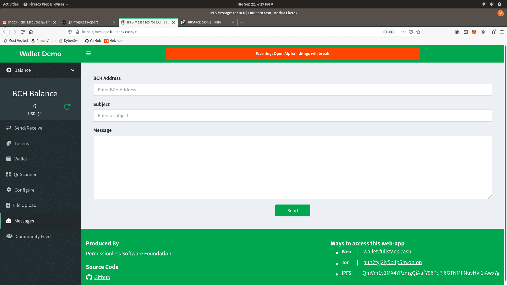Open Firefox page actions three-dots menu

403,32
